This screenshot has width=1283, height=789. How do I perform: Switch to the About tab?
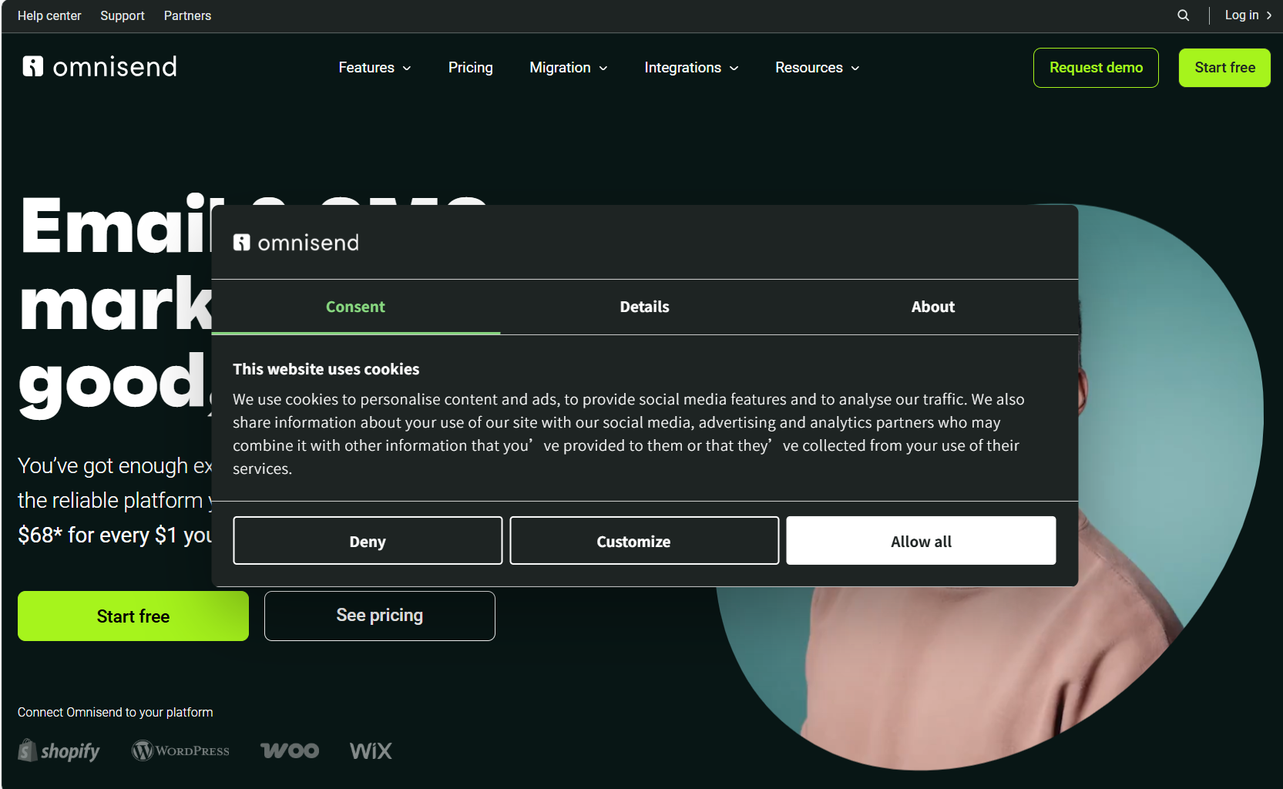[932, 307]
